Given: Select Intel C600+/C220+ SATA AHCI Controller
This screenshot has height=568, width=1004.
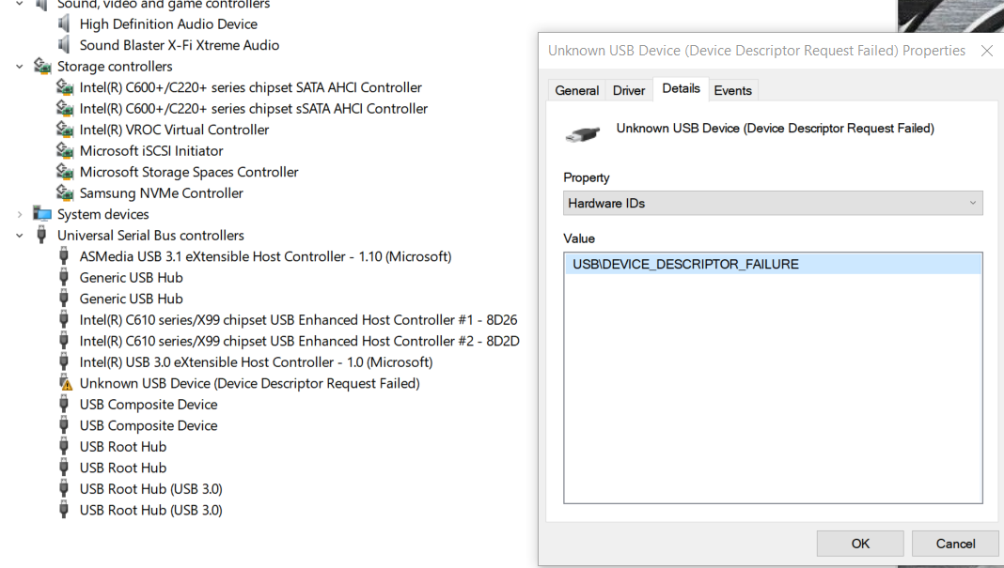Looking at the screenshot, I should point(250,87).
